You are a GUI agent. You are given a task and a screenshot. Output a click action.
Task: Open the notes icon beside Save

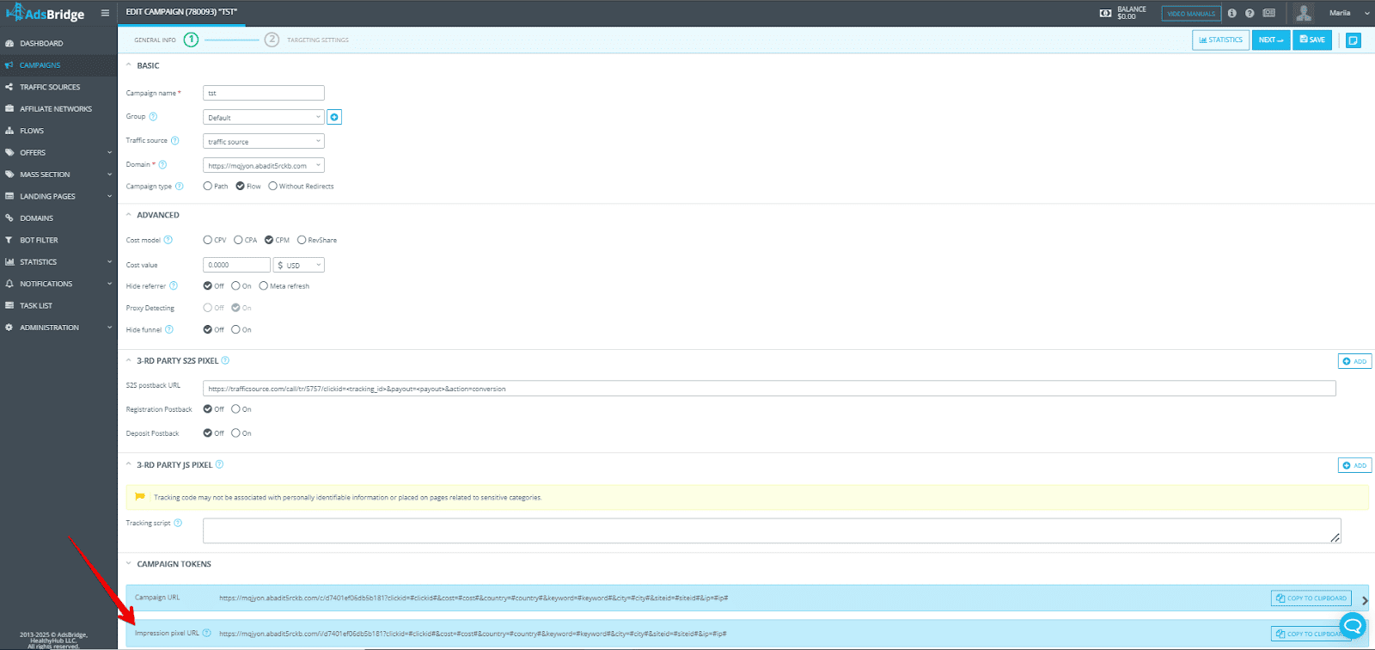tap(1353, 40)
